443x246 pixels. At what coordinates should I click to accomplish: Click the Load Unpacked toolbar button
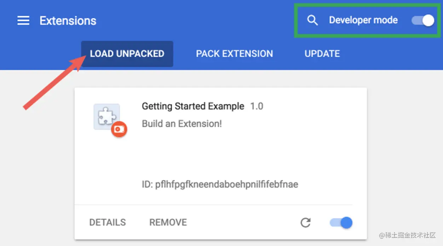[127, 53]
